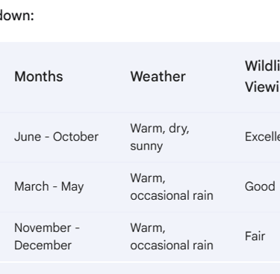Click the word 'October' in first row
The height and width of the screenshot is (274, 280).
coord(75,137)
